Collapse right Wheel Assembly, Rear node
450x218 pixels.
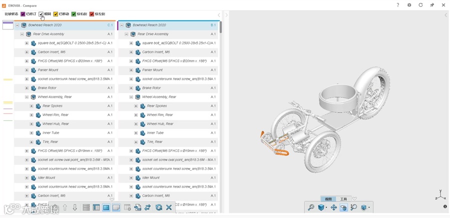coord(131,97)
